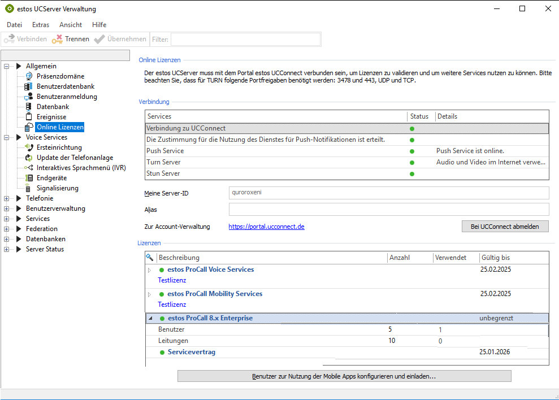559x400 pixels.
Task: Click the Endgeräte device icon
Action: pyautogui.click(x=28, y=178)
